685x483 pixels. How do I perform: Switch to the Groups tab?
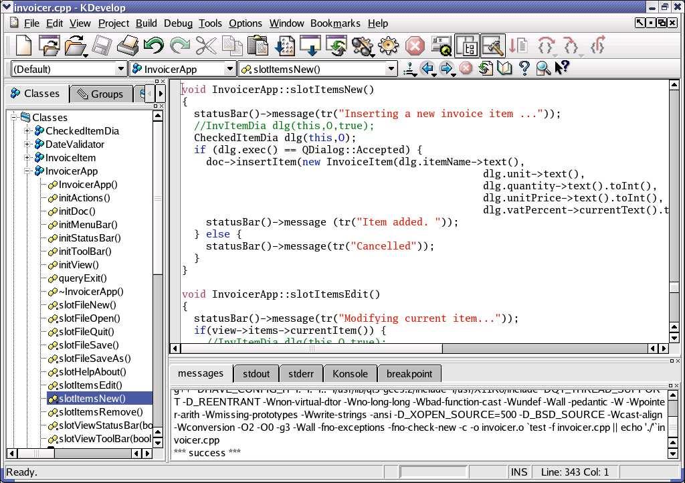[101, 94]
